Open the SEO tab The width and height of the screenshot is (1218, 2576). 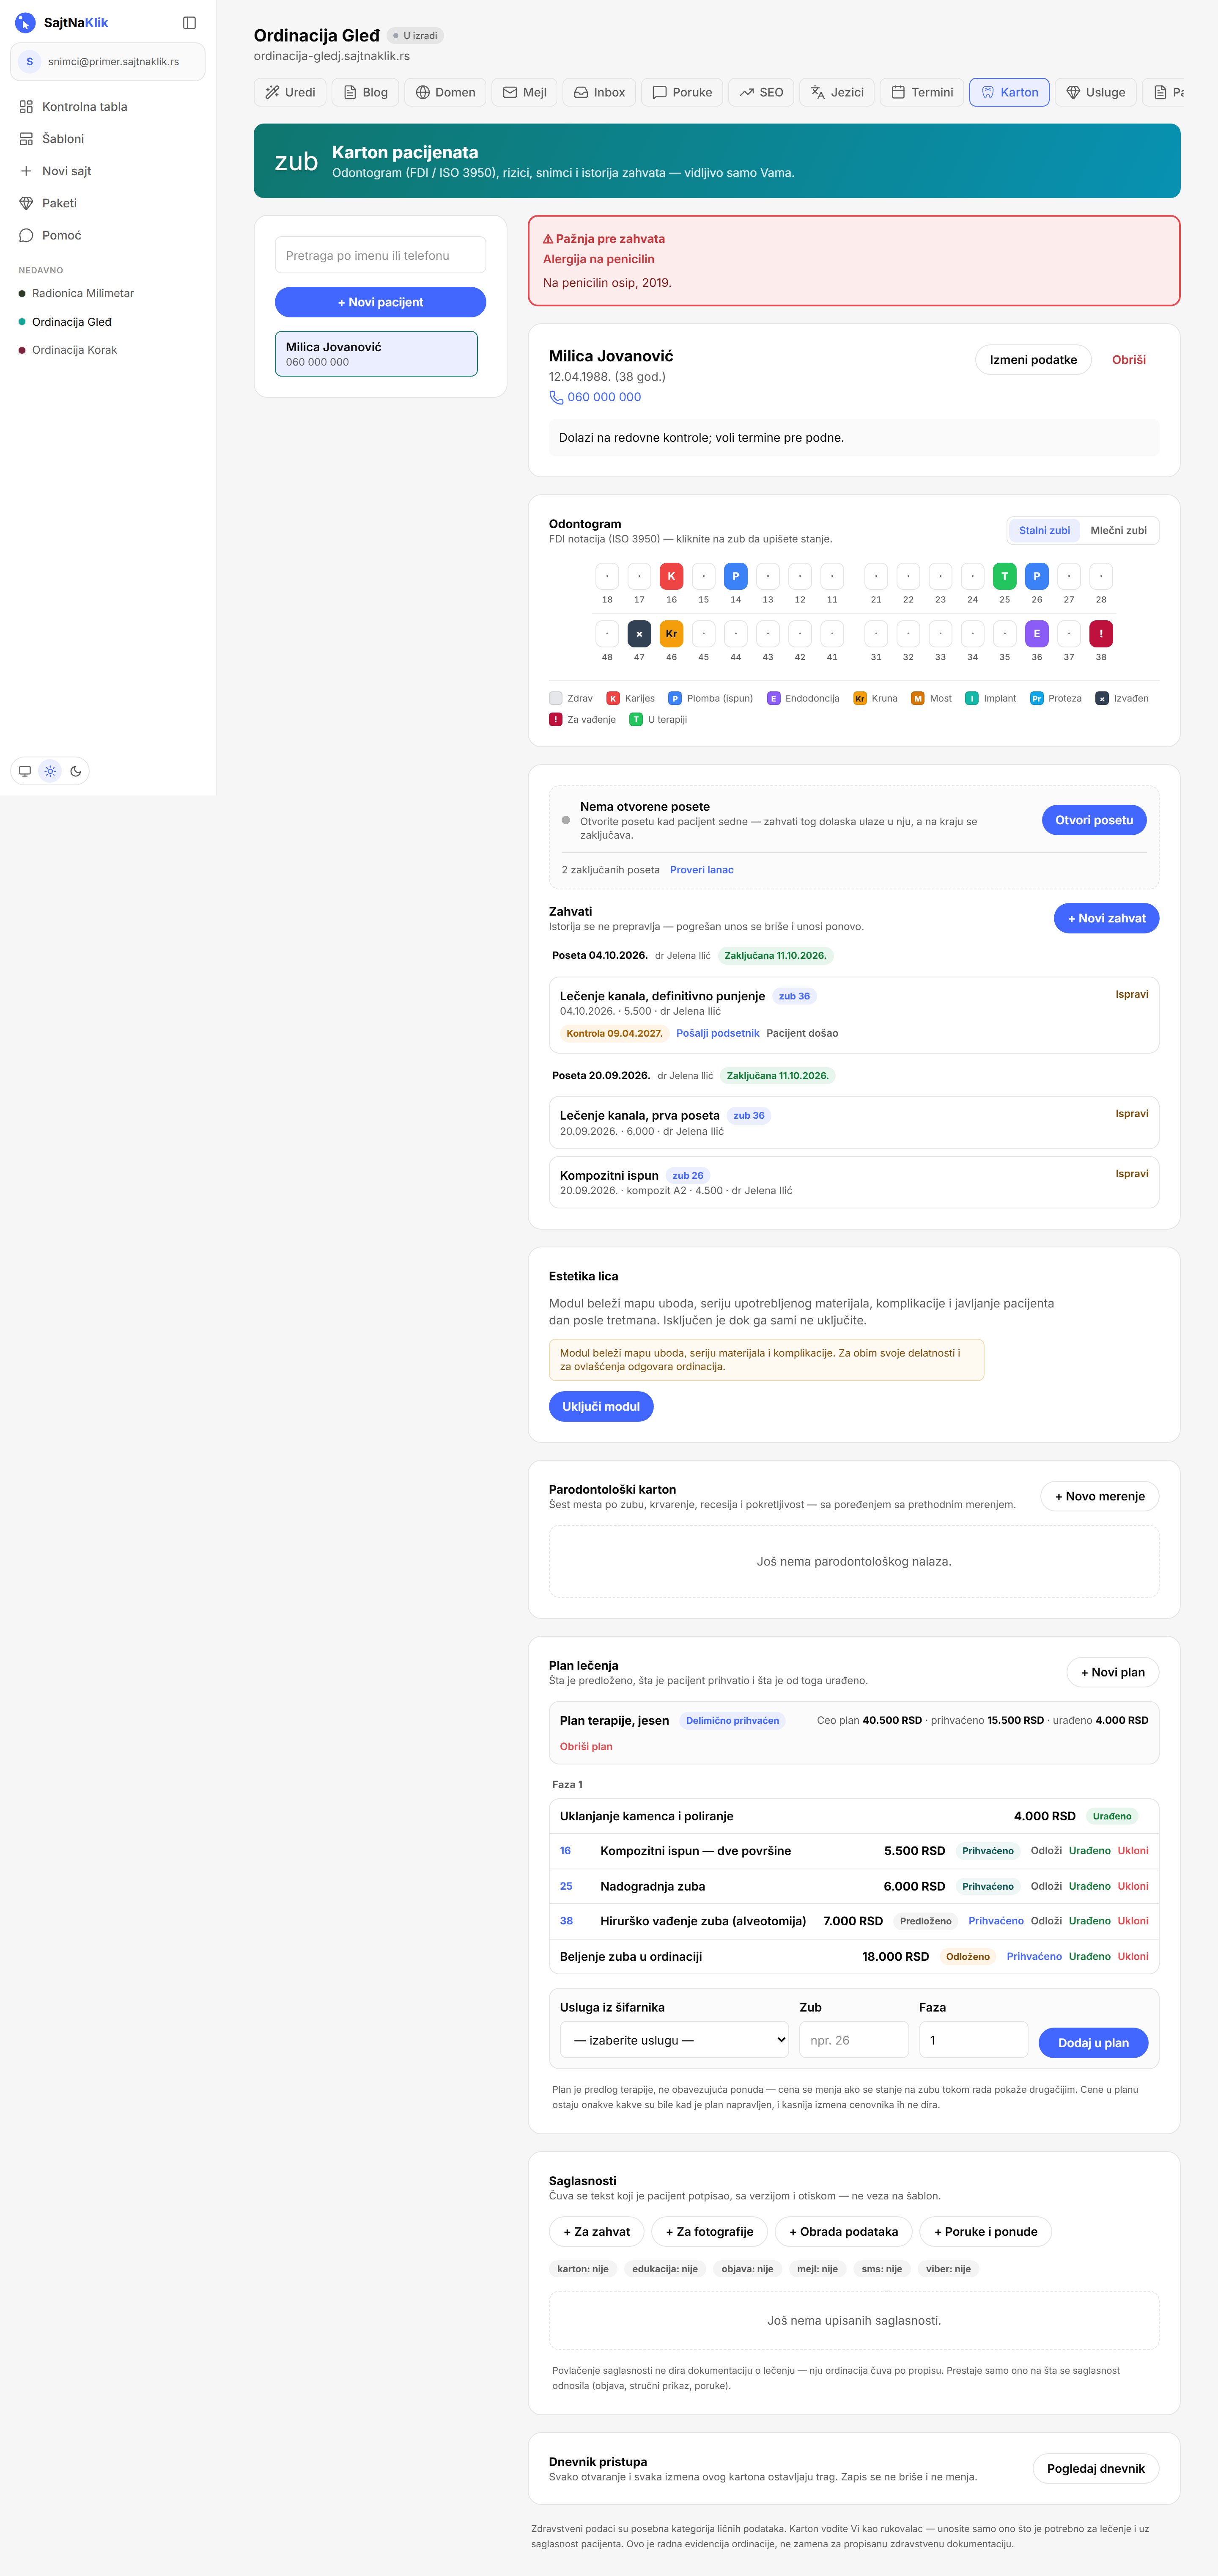(761, 92)
